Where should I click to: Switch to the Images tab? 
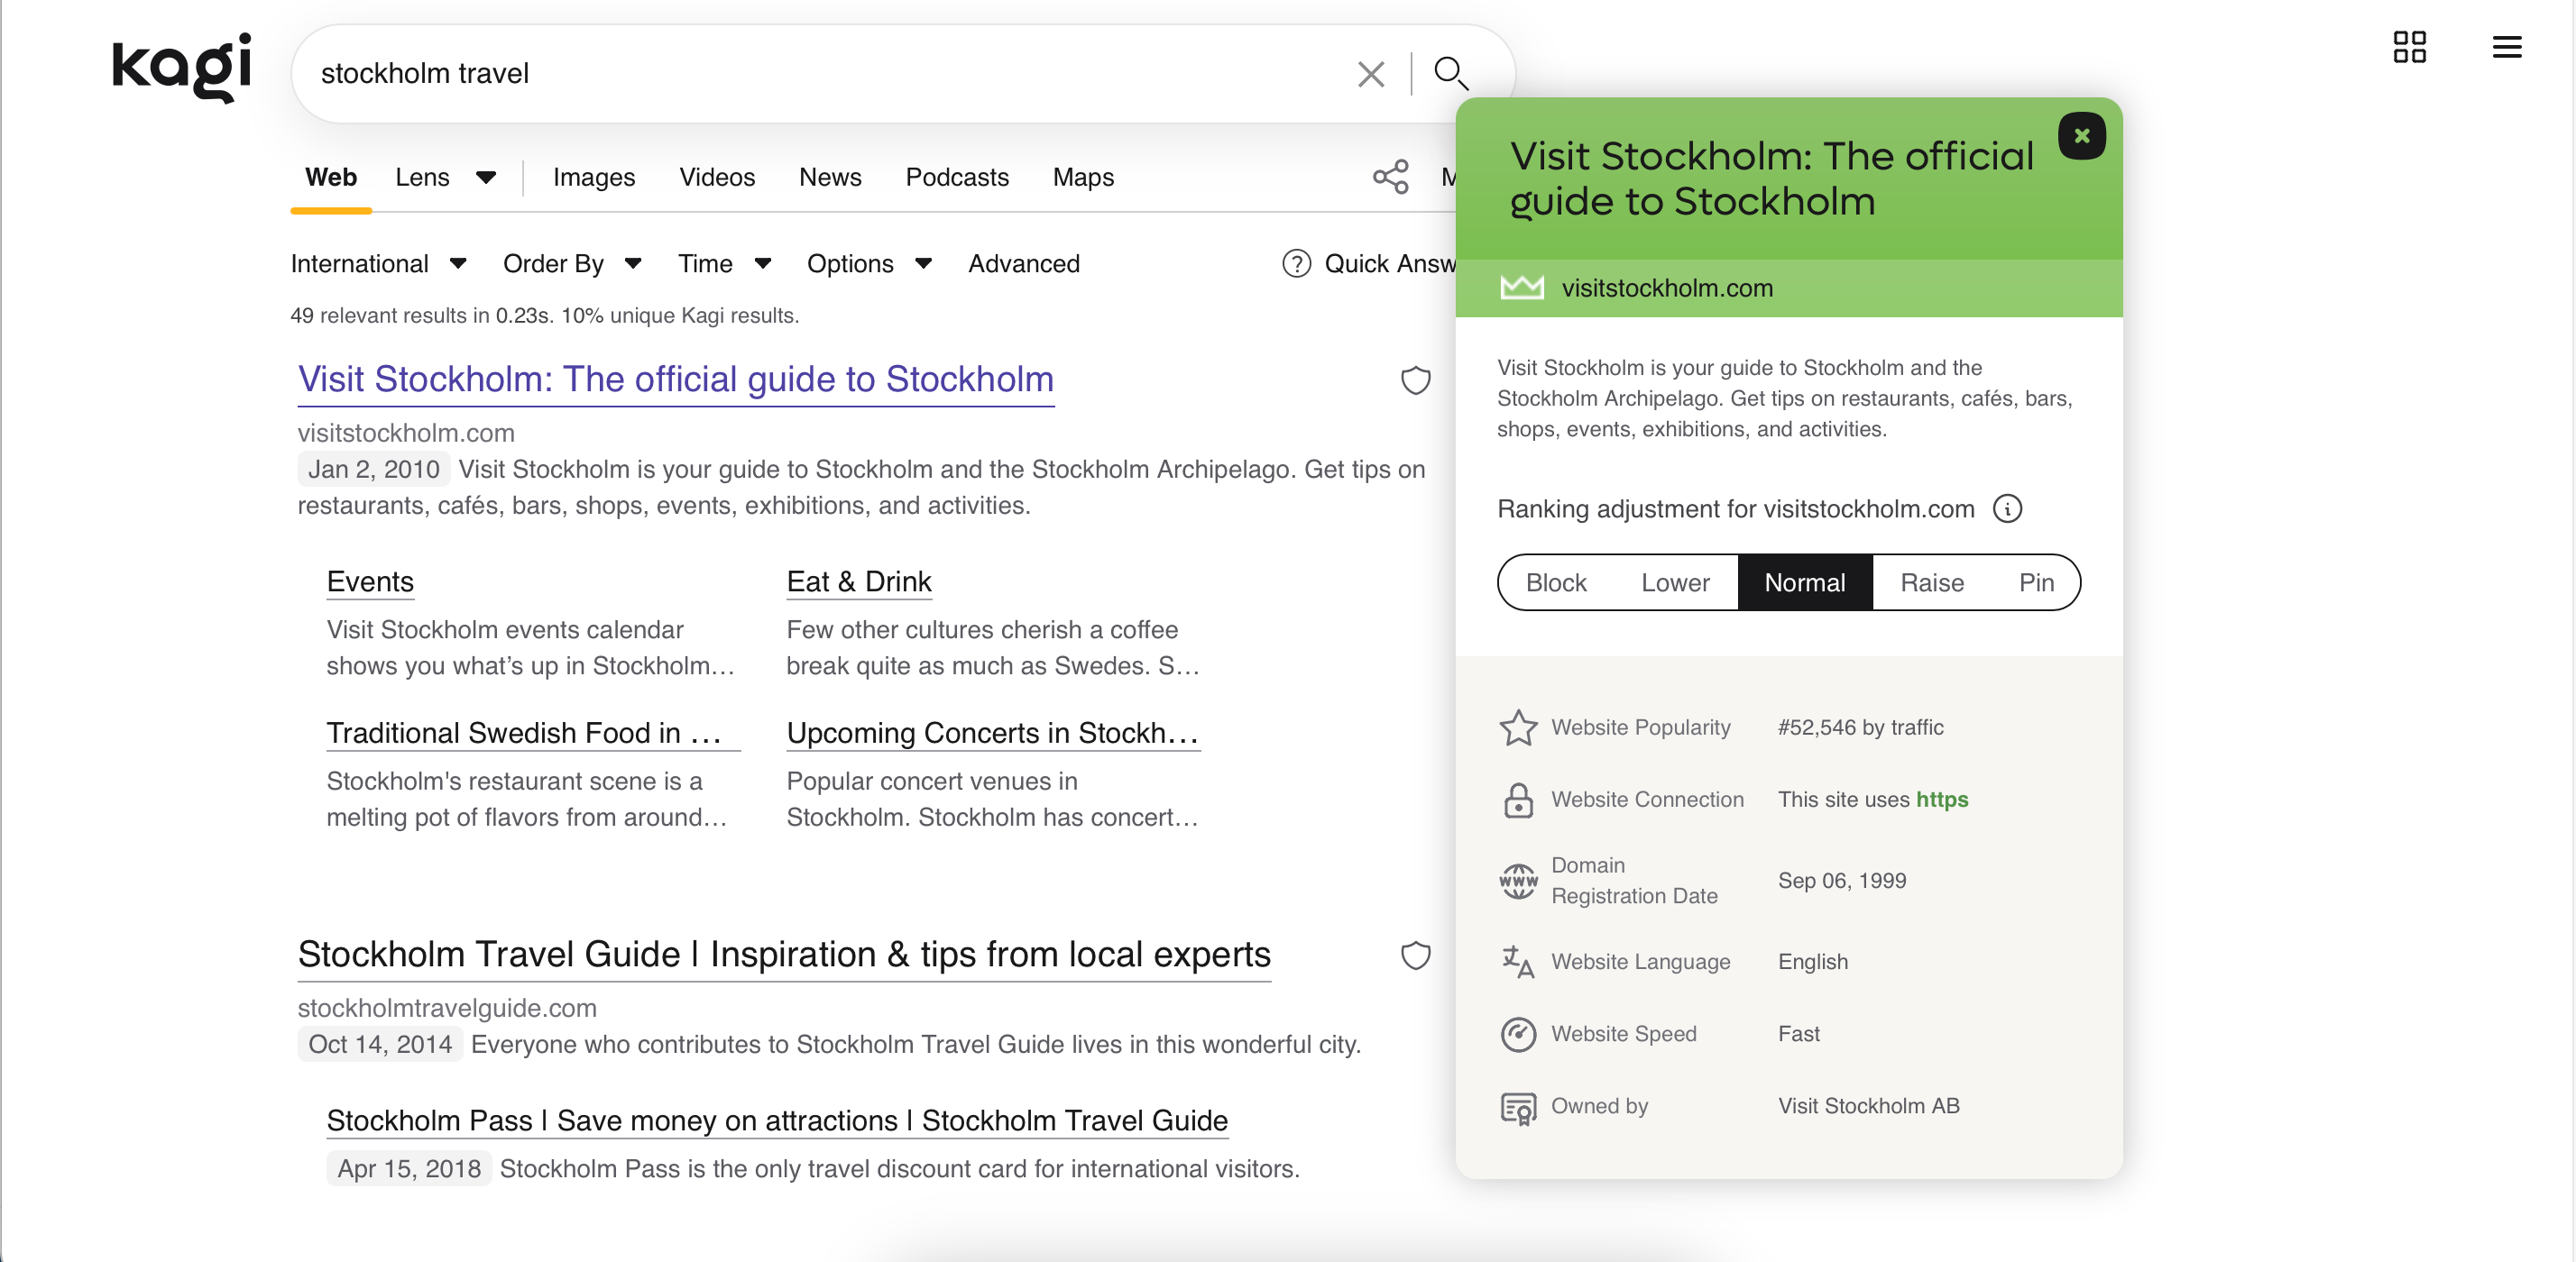point(594,177)
